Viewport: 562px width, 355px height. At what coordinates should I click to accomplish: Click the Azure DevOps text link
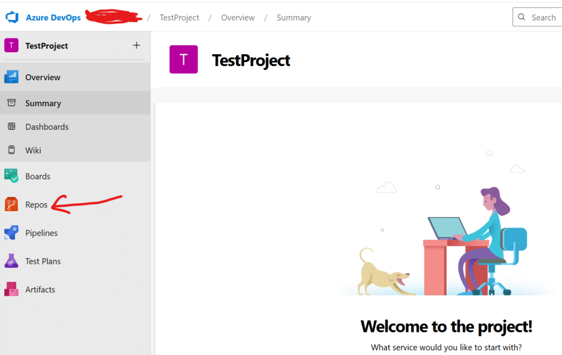53,18
